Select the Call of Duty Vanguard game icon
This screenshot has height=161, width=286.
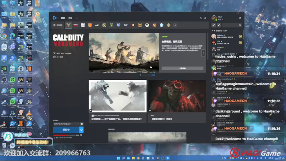(68, 25)
